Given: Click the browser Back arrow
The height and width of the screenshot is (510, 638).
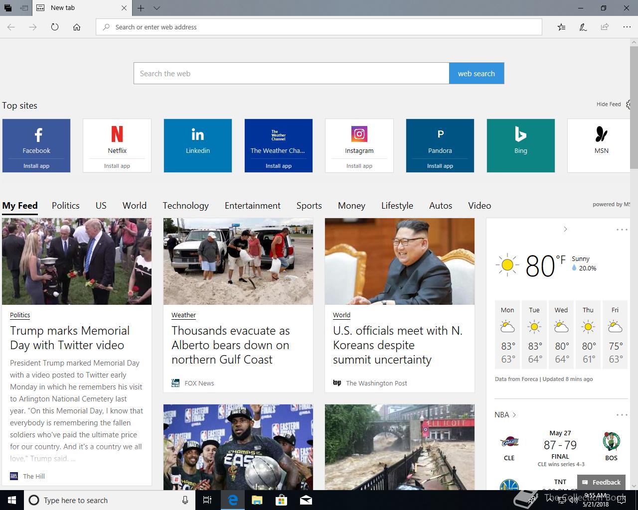Looking at the screenshot, I should 11,27.
